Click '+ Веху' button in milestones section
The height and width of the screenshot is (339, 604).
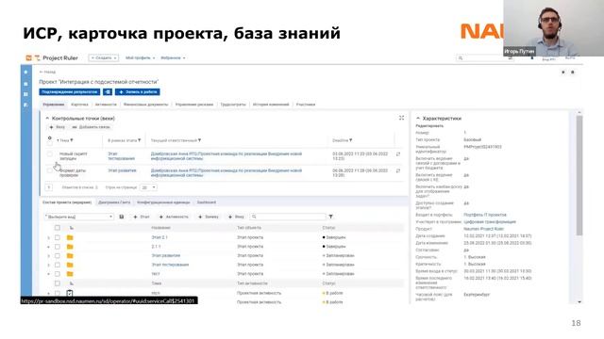point(57,127)
